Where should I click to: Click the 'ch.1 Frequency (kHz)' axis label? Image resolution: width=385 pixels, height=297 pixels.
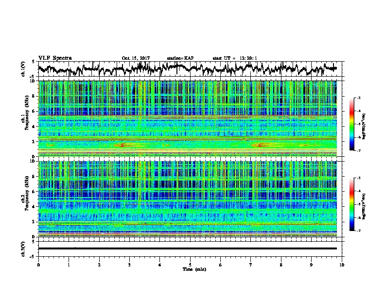pos(25,113)
